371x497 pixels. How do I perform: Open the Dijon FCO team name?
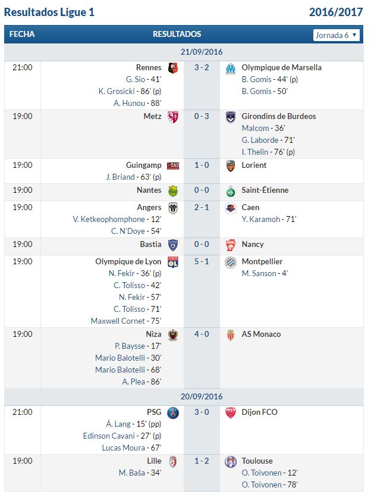tap(260, 412)
